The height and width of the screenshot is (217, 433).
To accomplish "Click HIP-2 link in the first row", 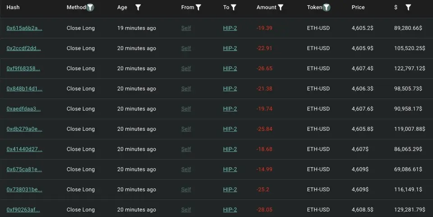I will click(230, 28).
